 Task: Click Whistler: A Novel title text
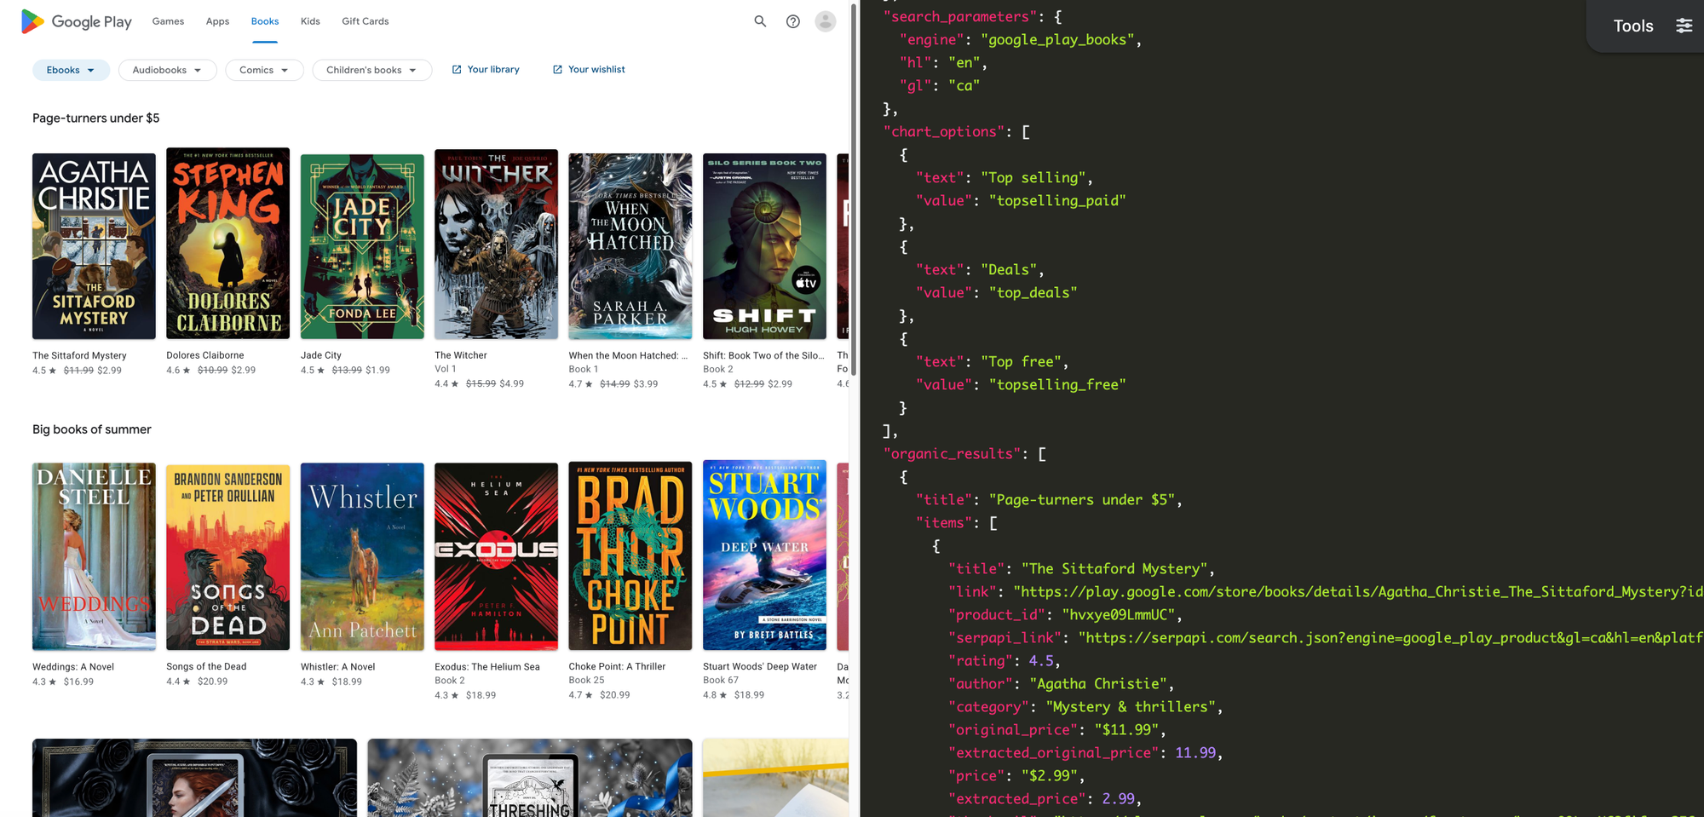pyautogui.click(x=337, y=667)
